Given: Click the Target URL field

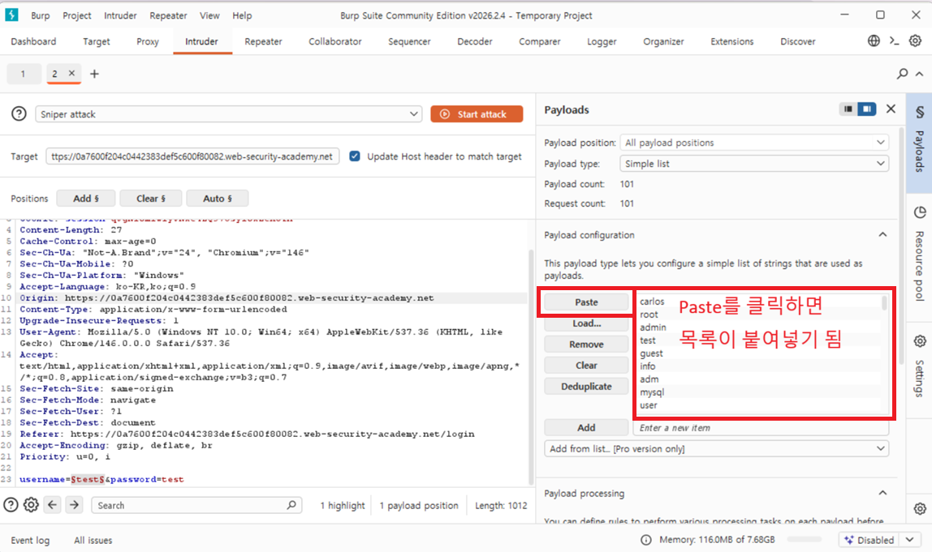Looking at the screenshot, I should pos(192,156).
